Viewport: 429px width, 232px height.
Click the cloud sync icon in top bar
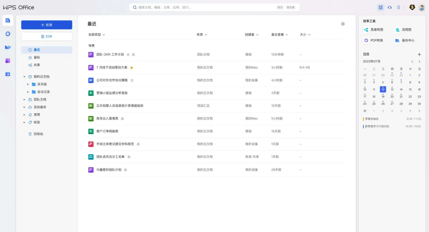click(390, 7)
